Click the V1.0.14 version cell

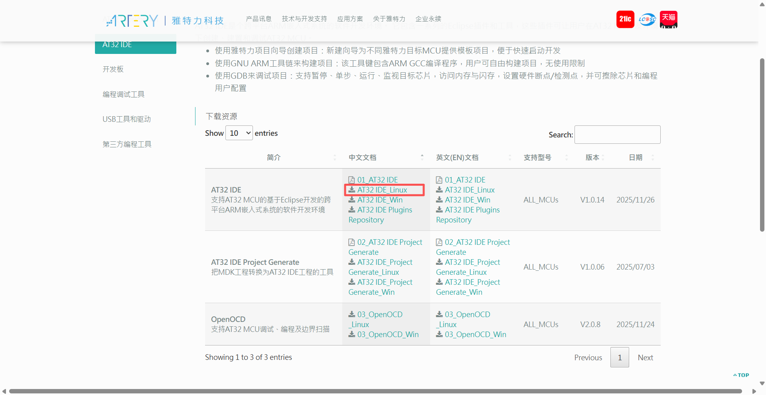[592, 200]
